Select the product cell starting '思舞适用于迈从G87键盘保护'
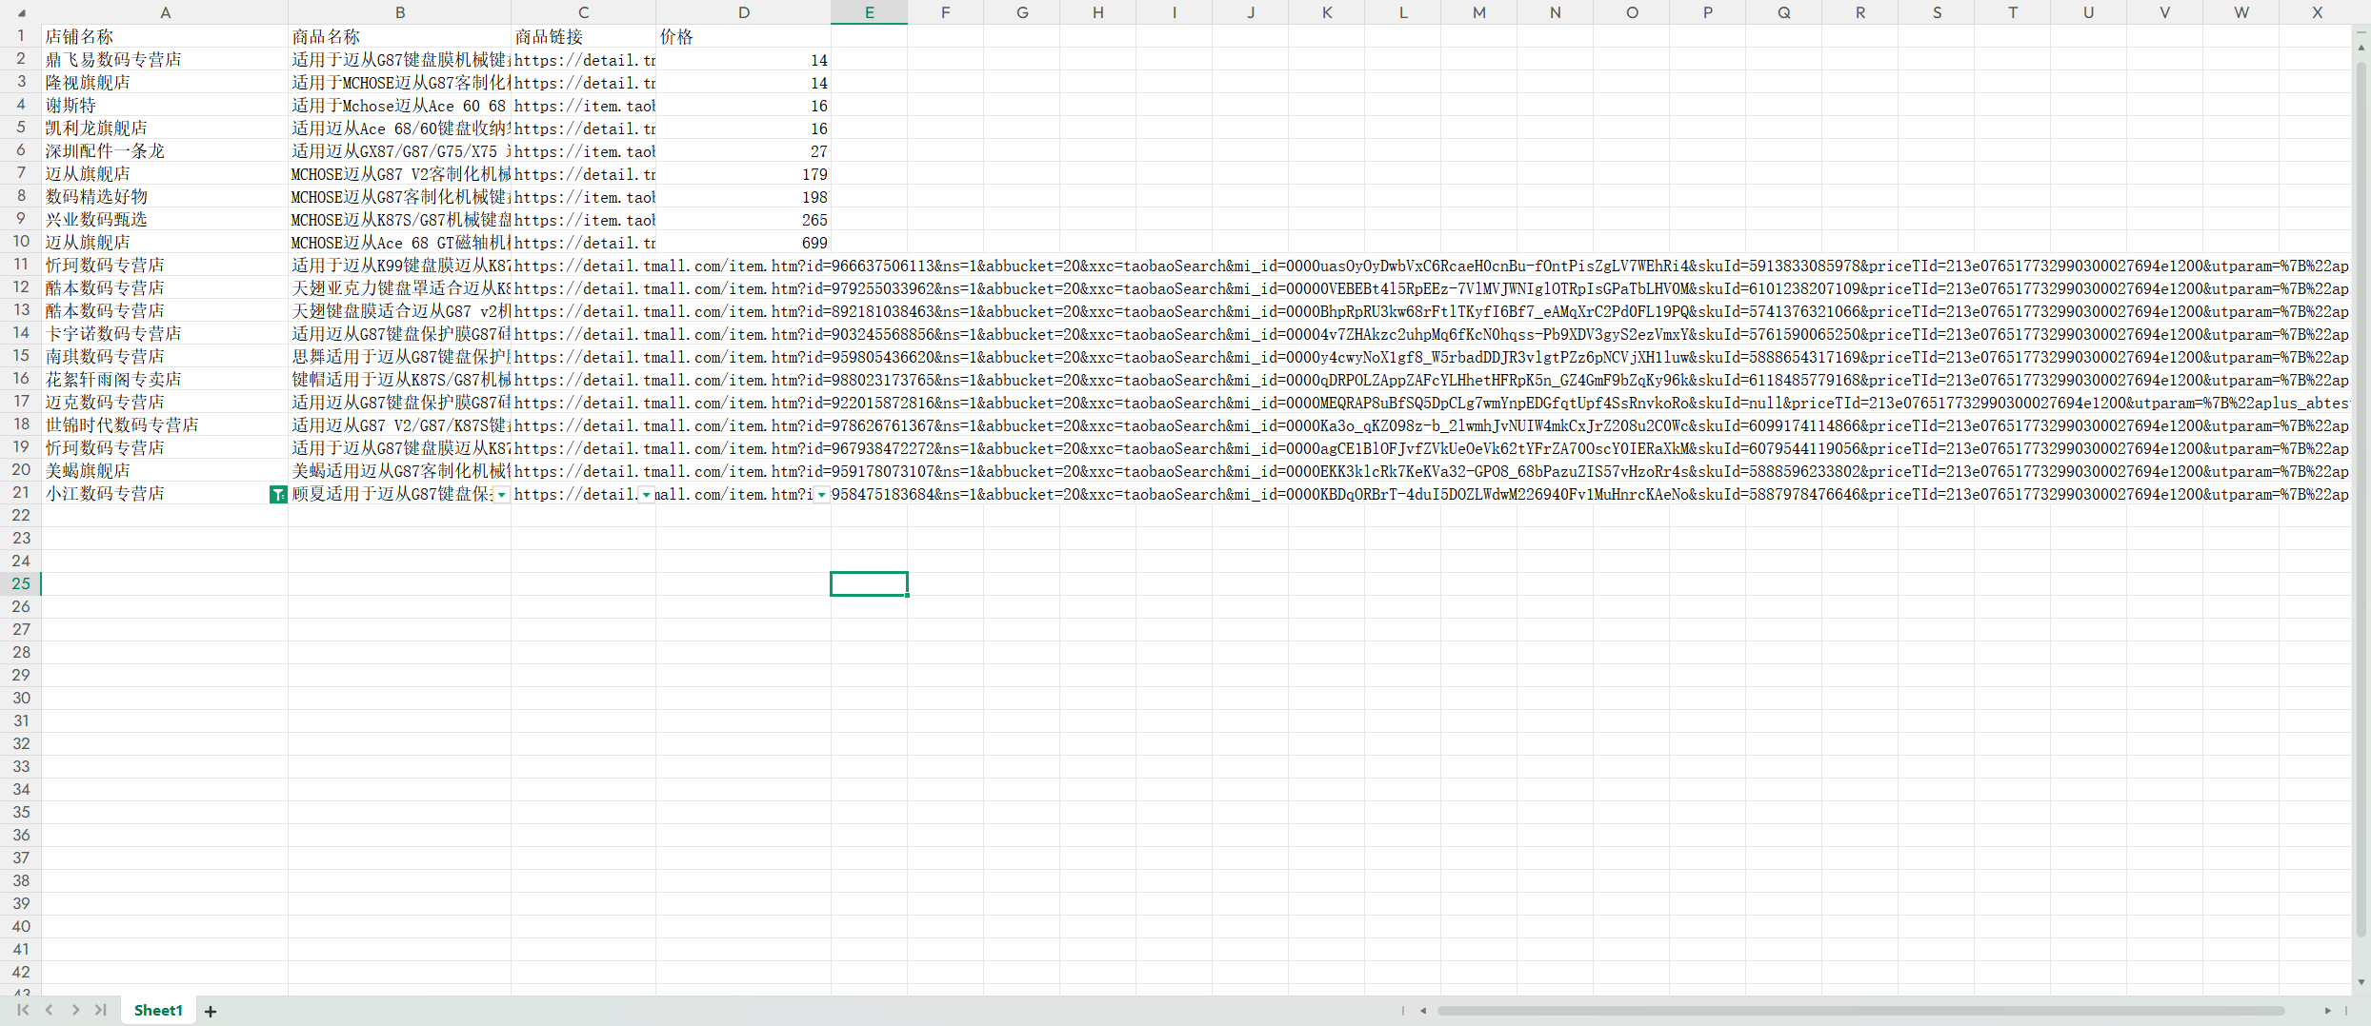Screen dimensions: 2371x1026 400,356
